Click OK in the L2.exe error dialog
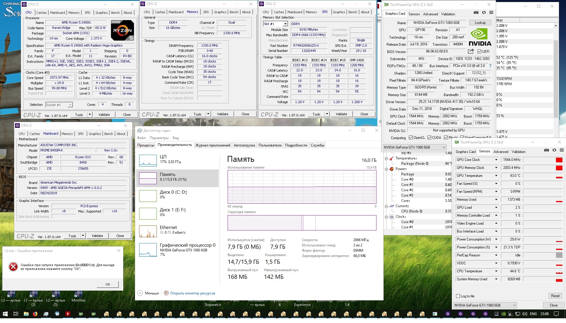This screenshot has height=323, width=566. pos(108,284)
